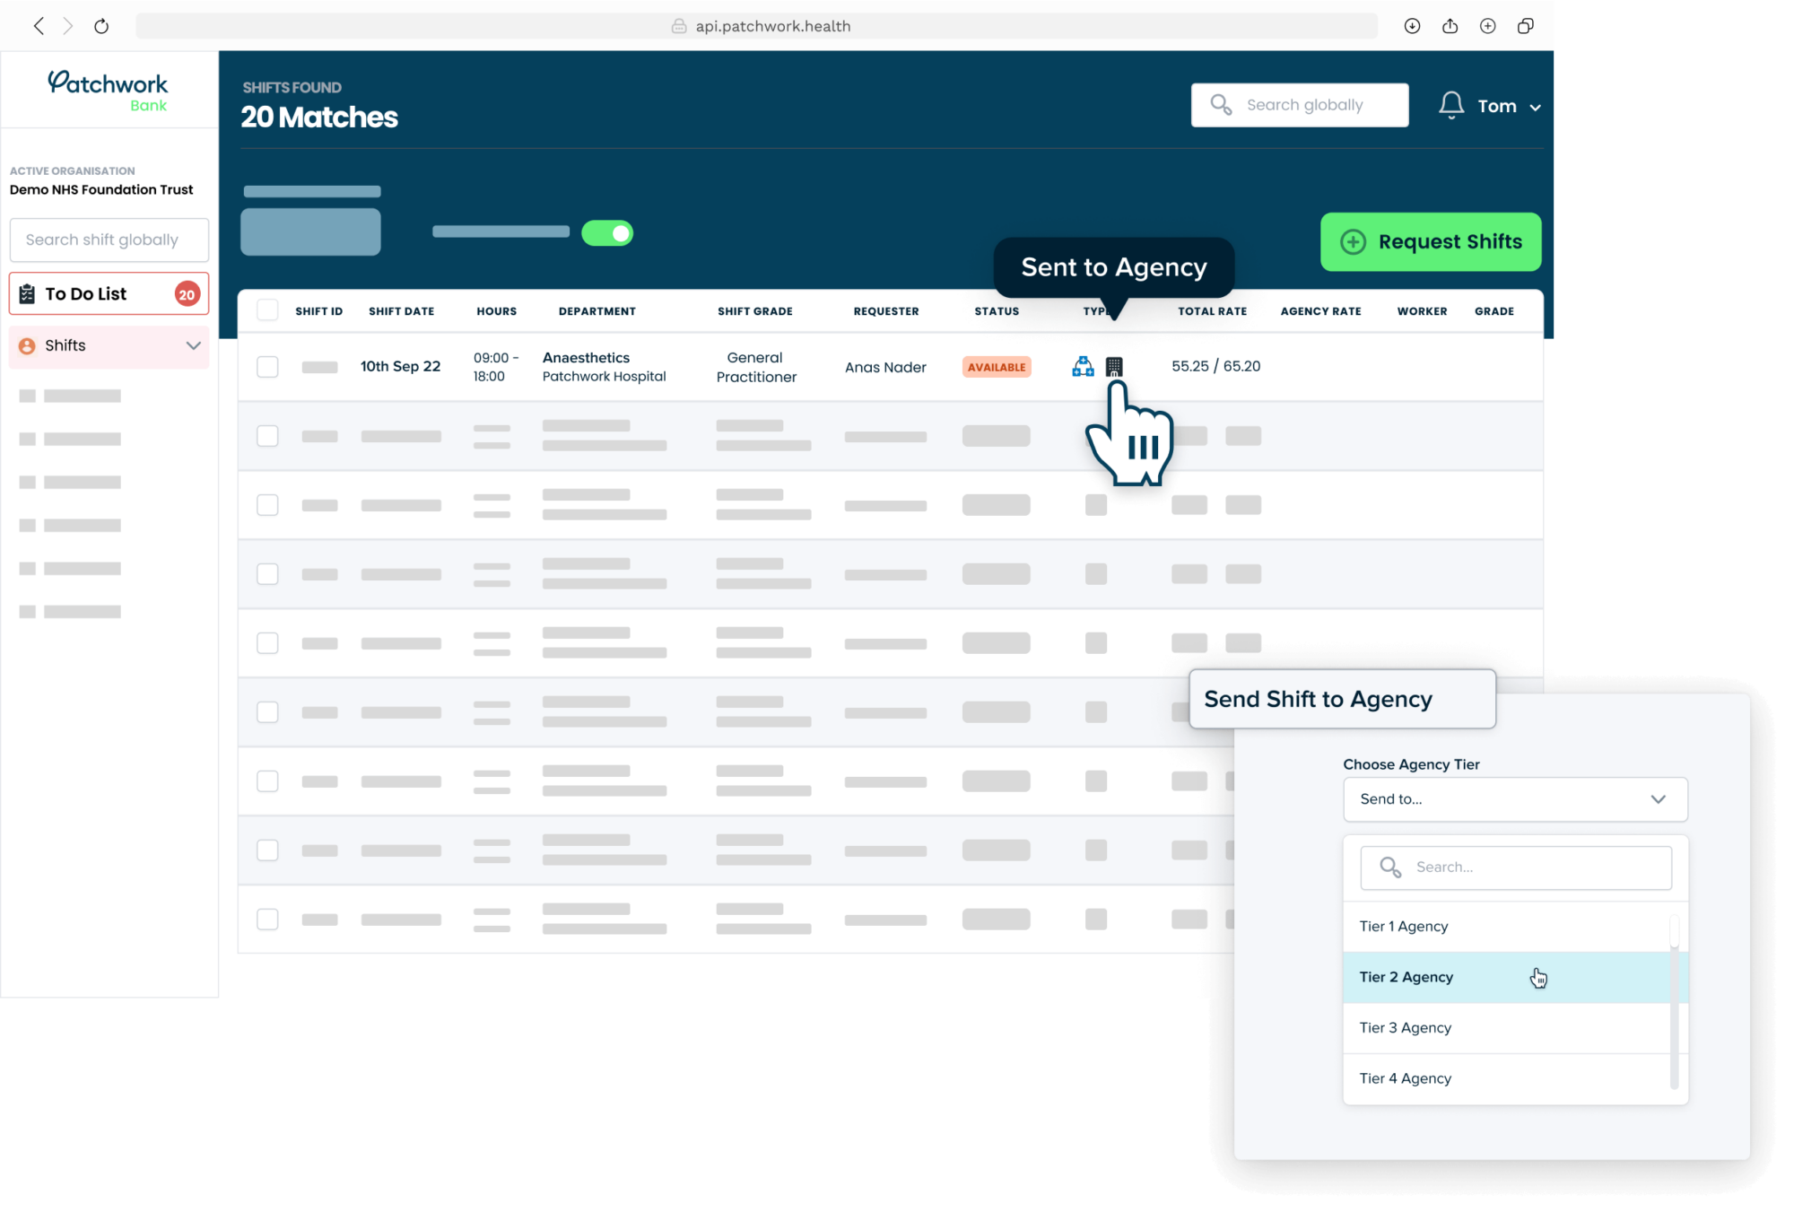Open the global search via the magnifier icon
This screenshot has height=1212, width=1794.
[x=1220, y=104]
